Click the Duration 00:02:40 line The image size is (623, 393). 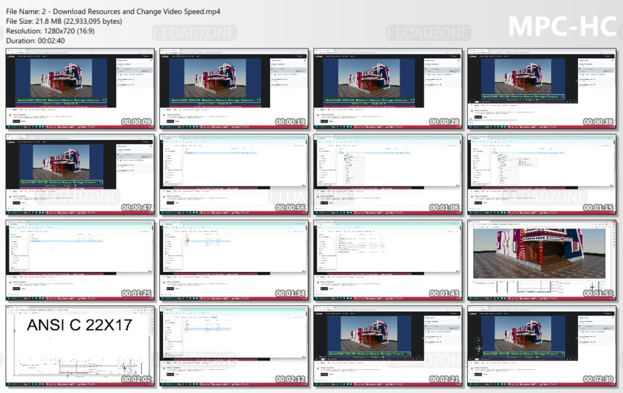tap(35, 41)
